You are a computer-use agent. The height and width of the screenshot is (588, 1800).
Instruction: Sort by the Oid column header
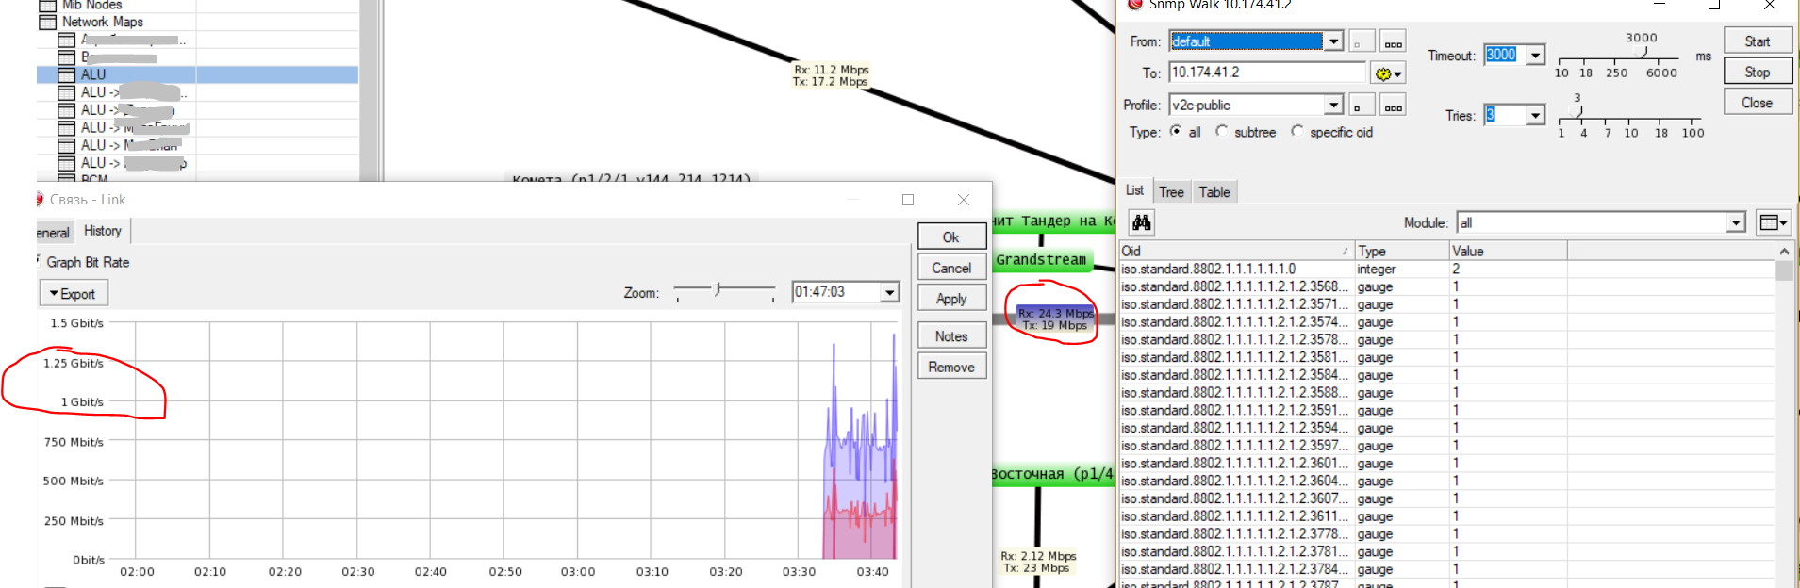pos(1236,252)
